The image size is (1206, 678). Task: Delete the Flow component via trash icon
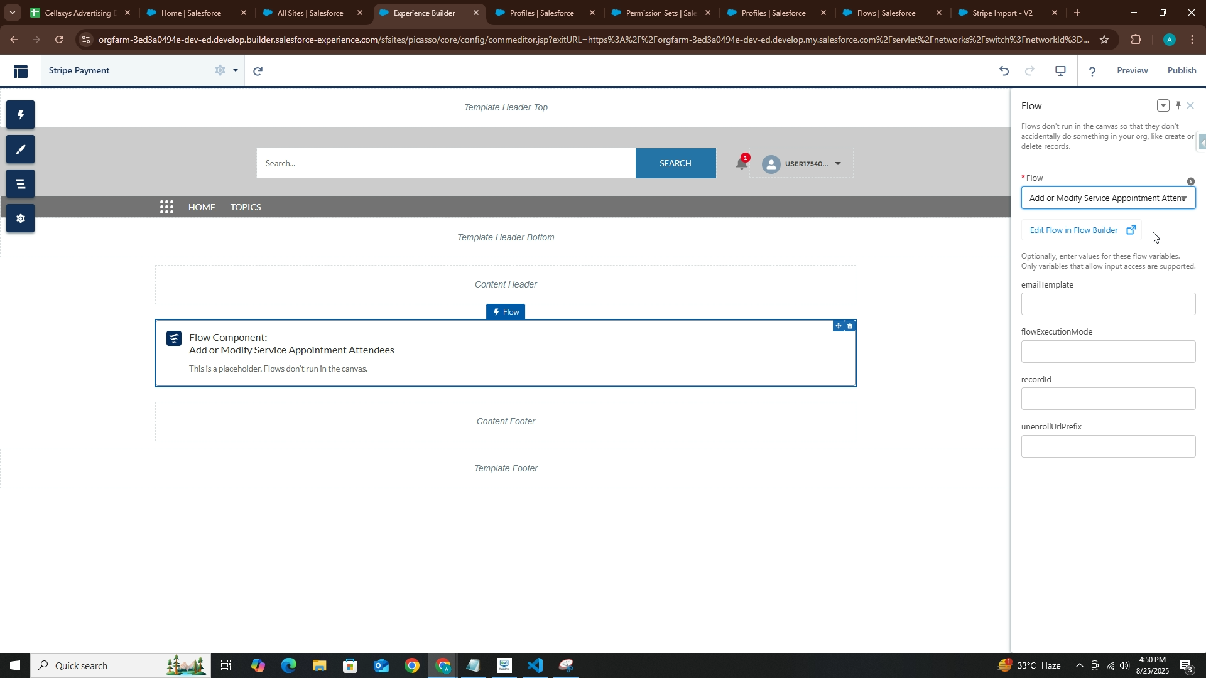(x=850, y=326)
